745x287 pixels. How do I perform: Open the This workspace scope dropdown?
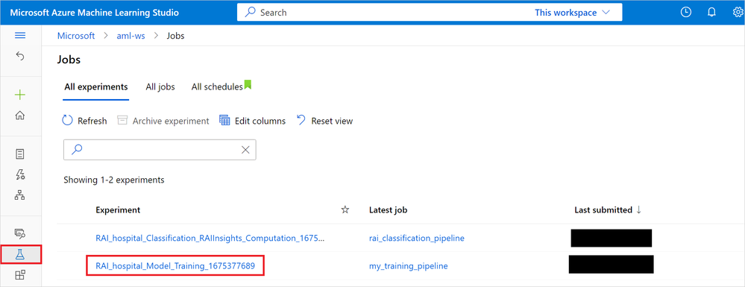click(x=572, y=13)
